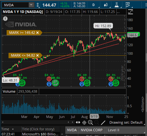Select the Level II tab
This screenshot has height=136, width=147.
tap(114, 130)
